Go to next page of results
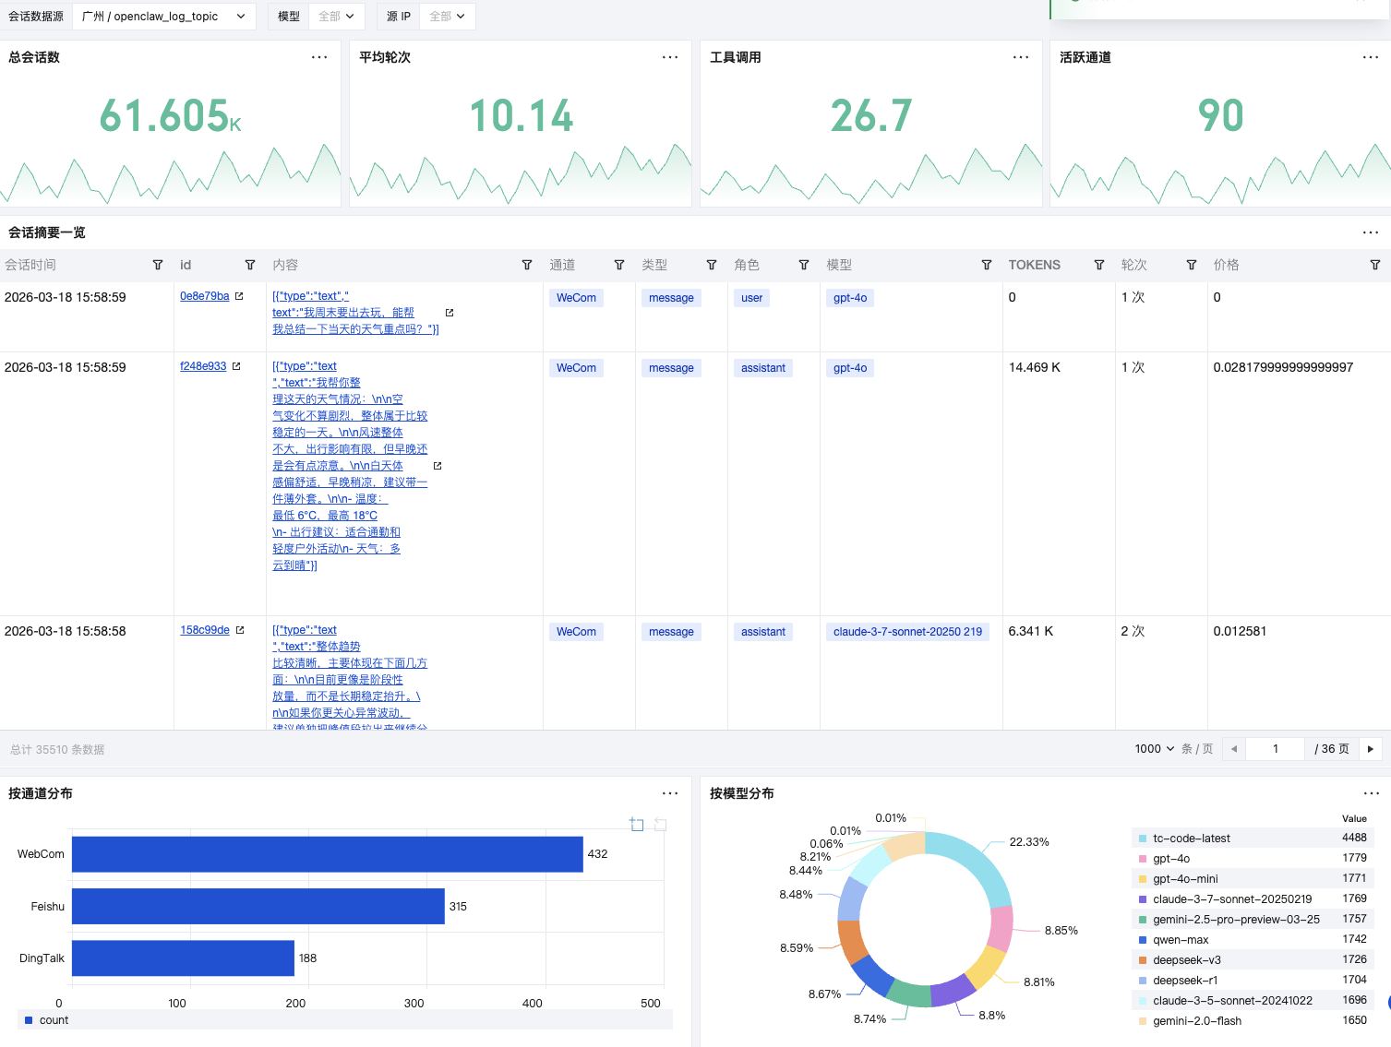Image resolution: width=1391 pixels, height=1047 pixels. [x=1371, y=749]
